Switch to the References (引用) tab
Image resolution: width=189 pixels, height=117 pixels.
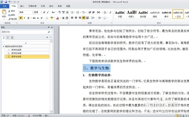pyautogui.click(x=43, y=6)
